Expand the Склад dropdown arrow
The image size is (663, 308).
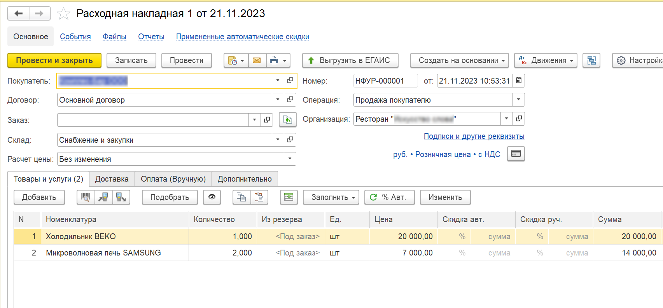pos(278,140)
